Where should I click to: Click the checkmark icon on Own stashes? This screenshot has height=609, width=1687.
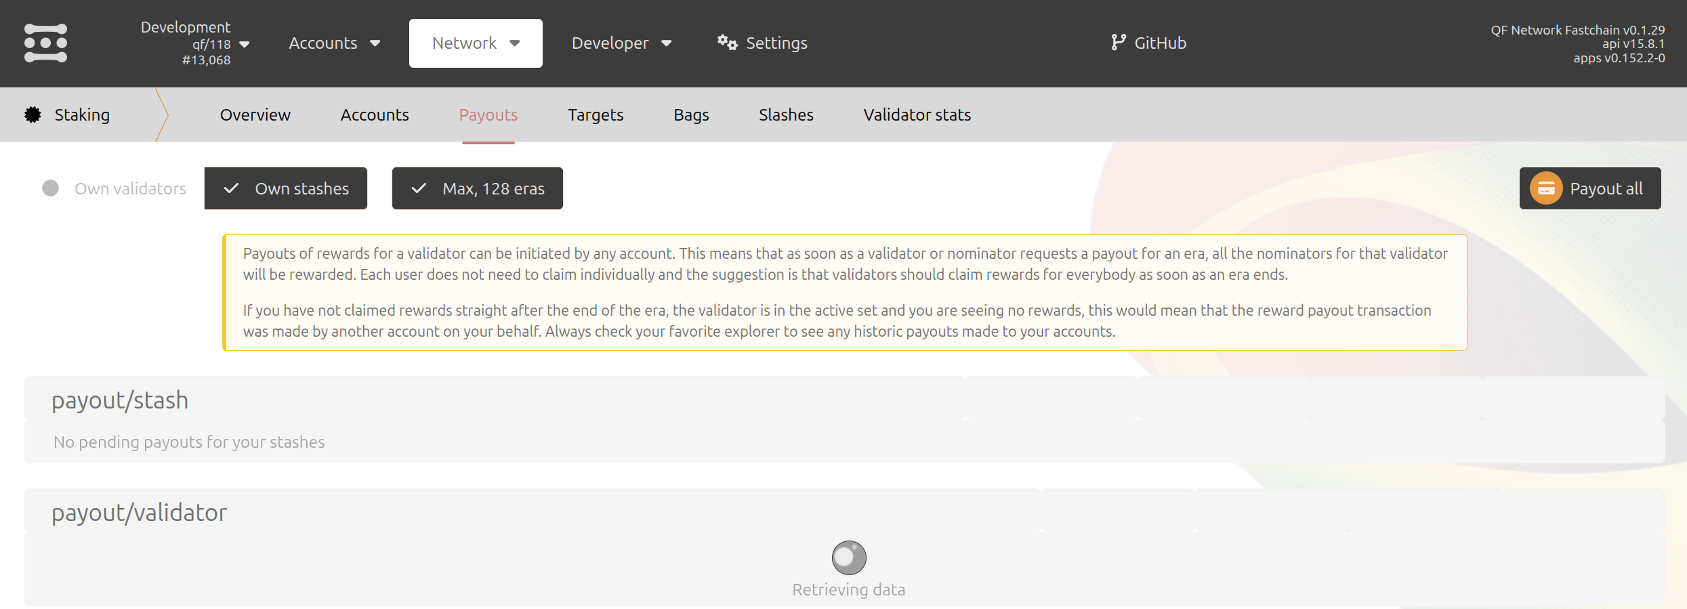(x=231, y=188)
